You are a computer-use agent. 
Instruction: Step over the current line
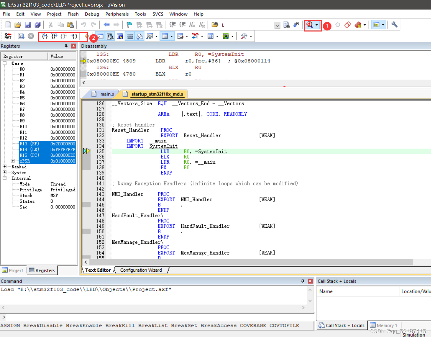point(55,36)
